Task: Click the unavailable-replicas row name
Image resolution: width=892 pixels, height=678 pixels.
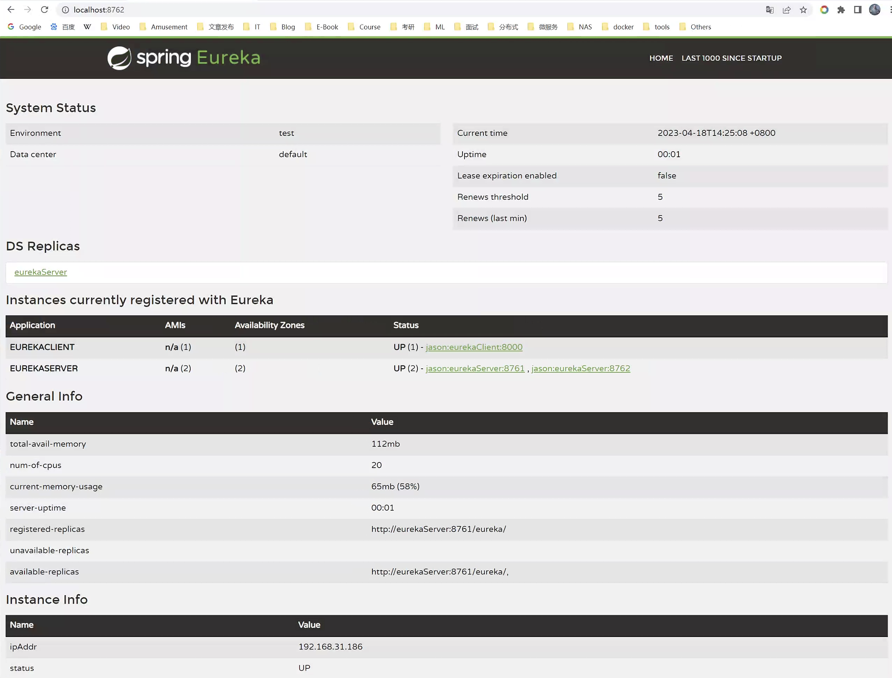Action: 49,551
